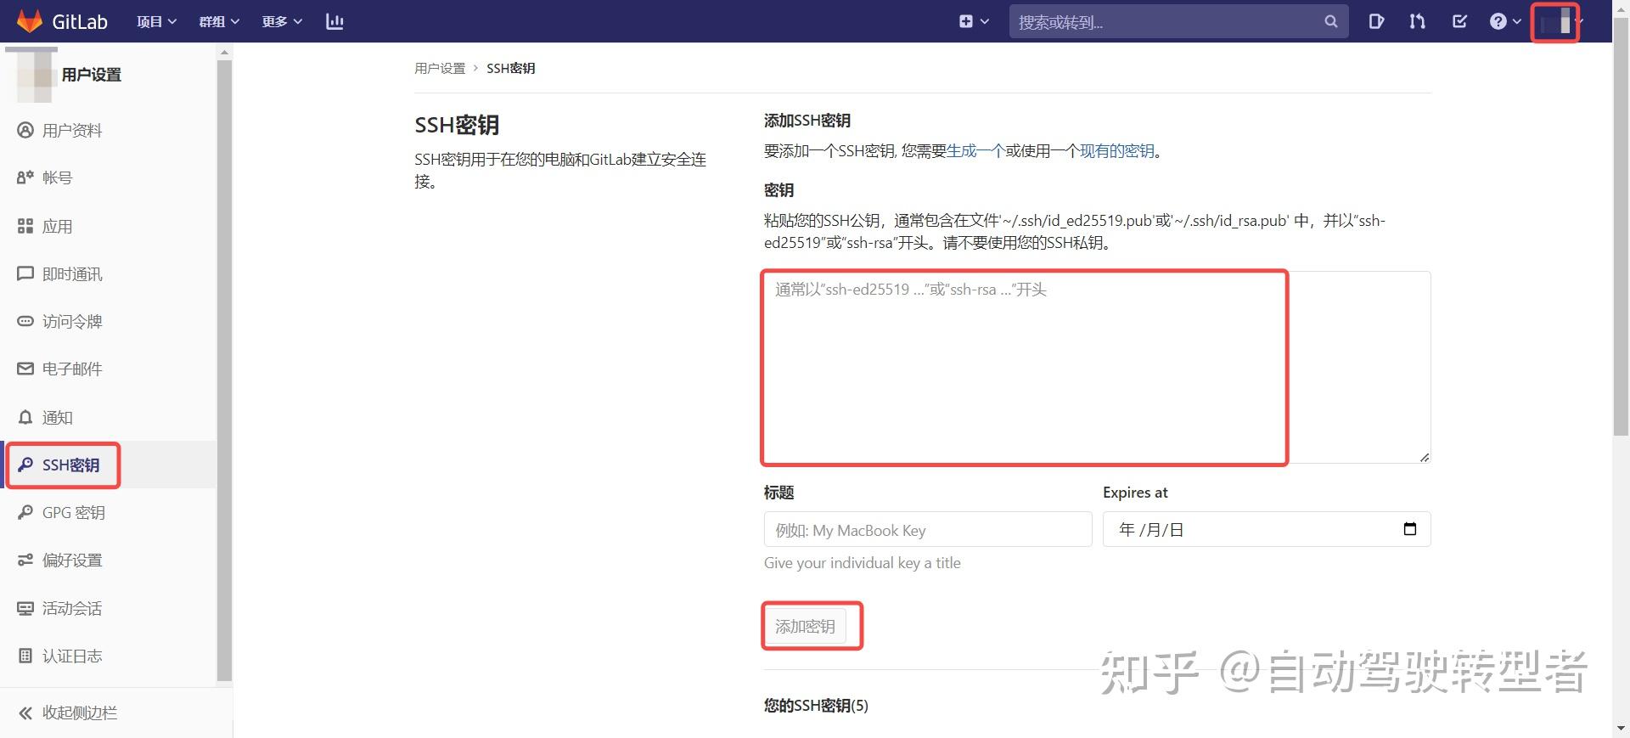Open the activity chart icon
This screenshot has height=738, width=1630.
click(x=334, y=21)
